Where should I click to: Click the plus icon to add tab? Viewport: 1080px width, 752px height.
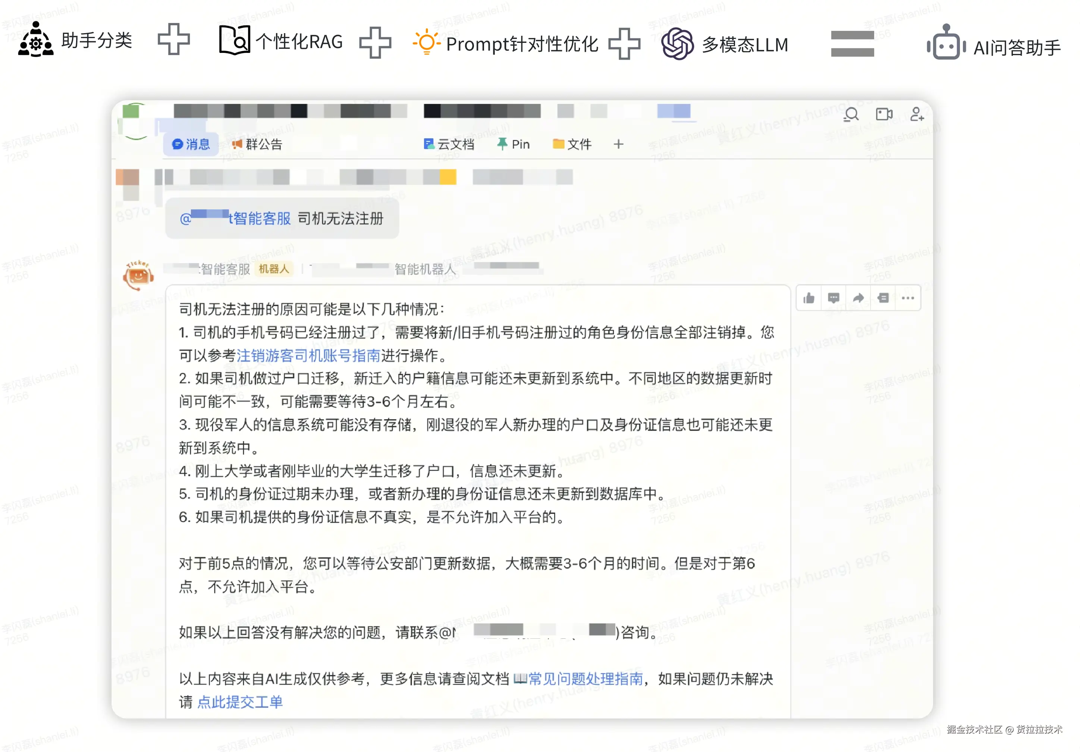[x=619, y=144]
